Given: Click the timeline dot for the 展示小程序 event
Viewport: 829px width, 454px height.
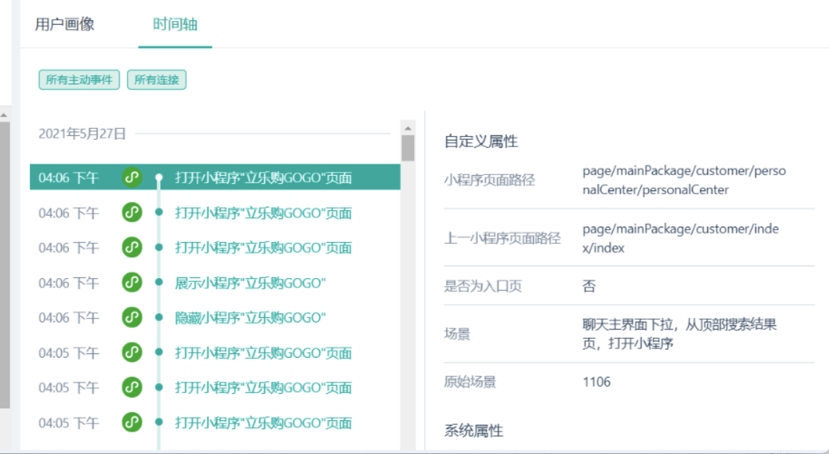Looking at the screenshot, I should coord(159,282).
